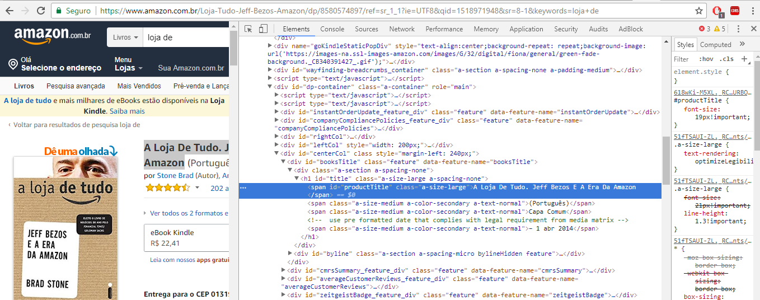Click Sua Amazon.com.br link
This screenshot has width=760, height=300.
pyautogui.click(x=191, y=68)
